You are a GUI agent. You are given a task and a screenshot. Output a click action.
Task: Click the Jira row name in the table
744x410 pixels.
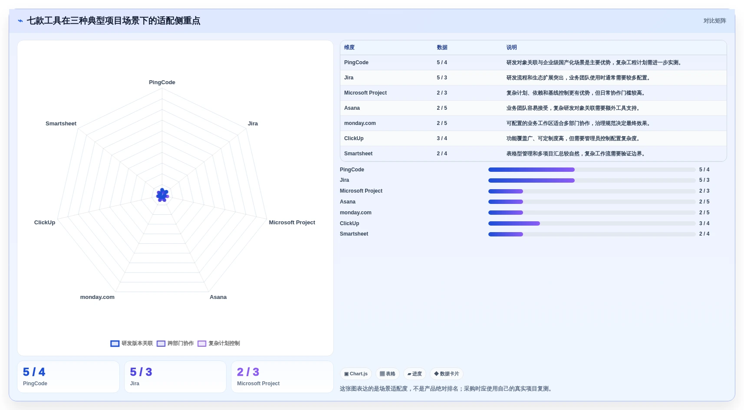(x=349, y=78)
